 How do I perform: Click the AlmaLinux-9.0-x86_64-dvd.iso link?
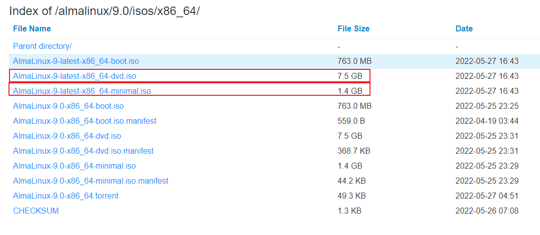[67, 136]
